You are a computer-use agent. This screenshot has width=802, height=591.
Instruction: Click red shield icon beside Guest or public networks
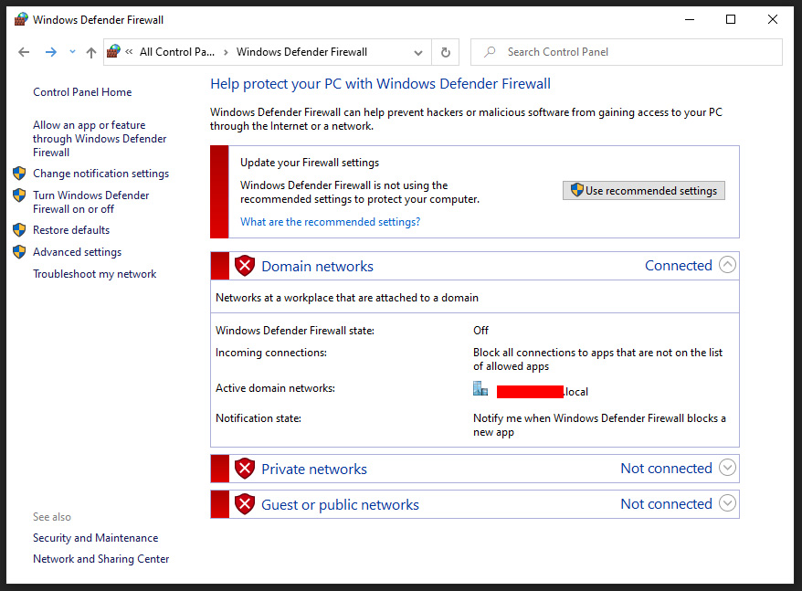(245, 504)
